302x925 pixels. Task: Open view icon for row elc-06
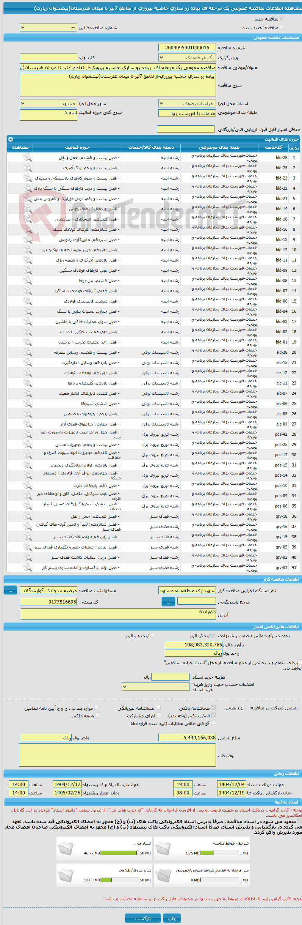pyautogui.click(x=27, y=403)
